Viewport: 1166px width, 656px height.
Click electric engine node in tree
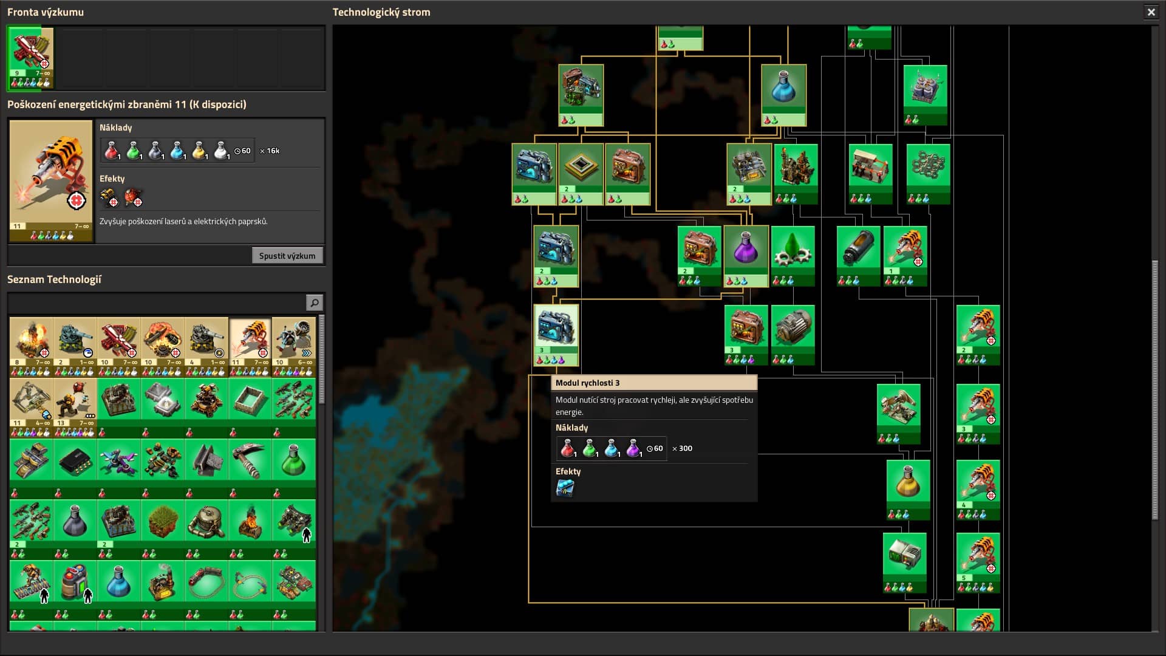pos(793,335)
